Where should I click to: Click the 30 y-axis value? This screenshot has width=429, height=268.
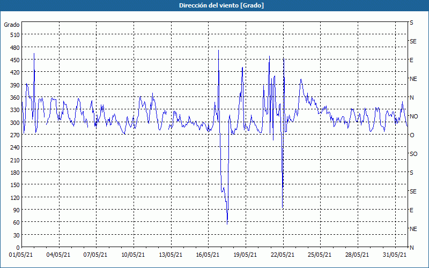17,235
